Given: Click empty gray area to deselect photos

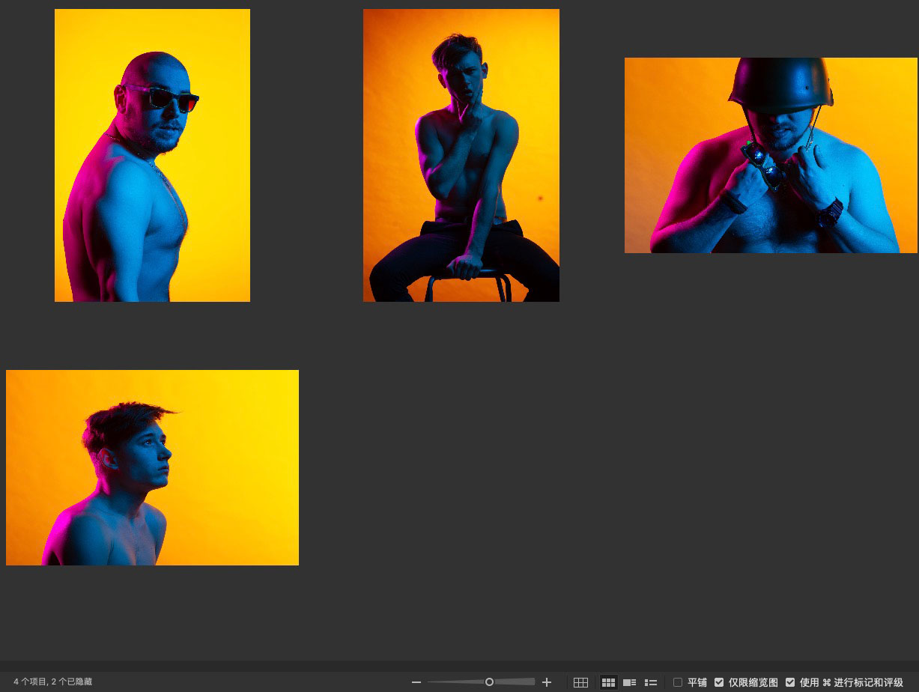Looking at the screenshot, I should (599, 464).
